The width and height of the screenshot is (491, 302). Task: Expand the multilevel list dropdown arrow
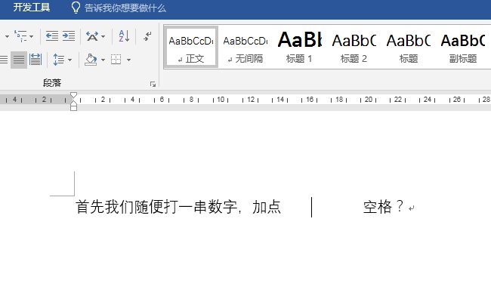(31, 36)
